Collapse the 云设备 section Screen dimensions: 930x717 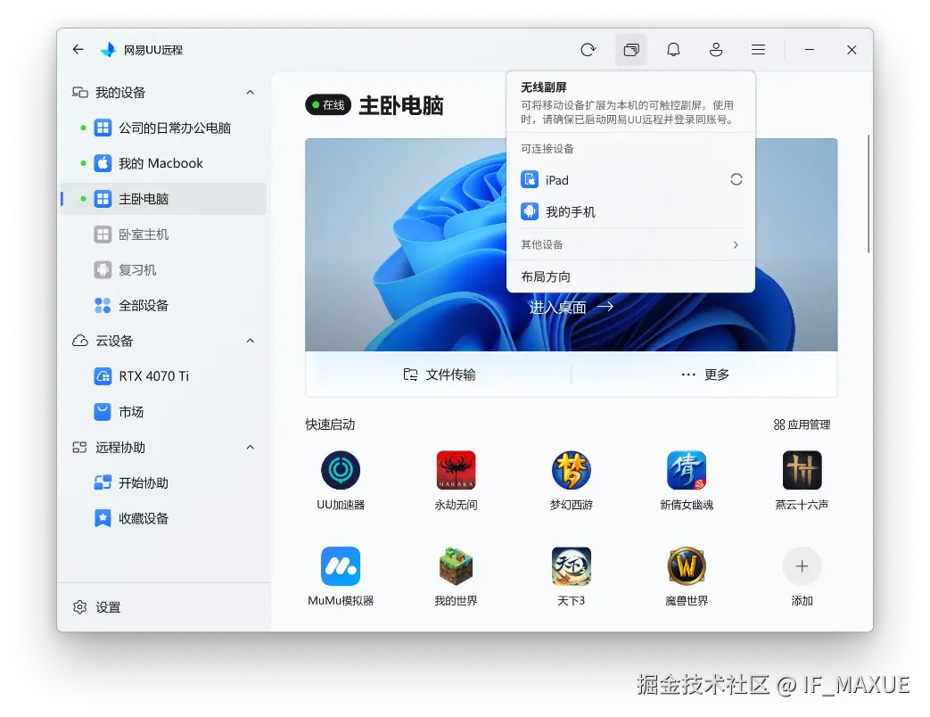tap(251, 341)
